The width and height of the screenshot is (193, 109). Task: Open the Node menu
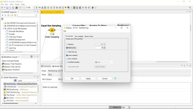[17, 4]
